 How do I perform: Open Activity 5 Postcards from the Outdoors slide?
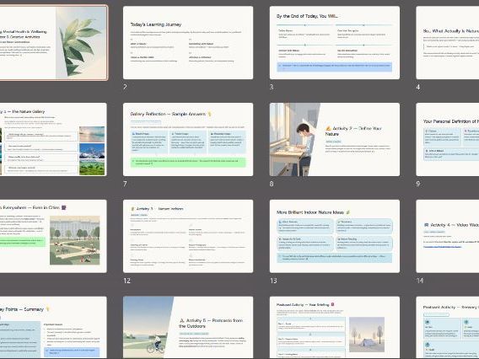[188, 328]
